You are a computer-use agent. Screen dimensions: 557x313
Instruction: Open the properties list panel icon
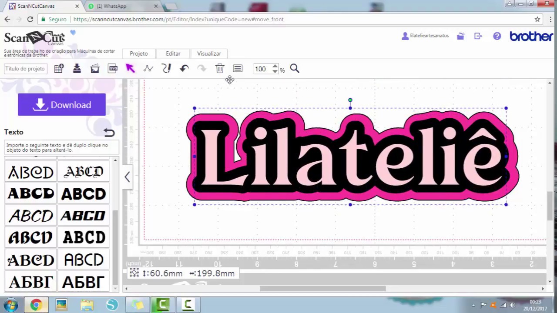pyautogui.click(x=238, y=68)
